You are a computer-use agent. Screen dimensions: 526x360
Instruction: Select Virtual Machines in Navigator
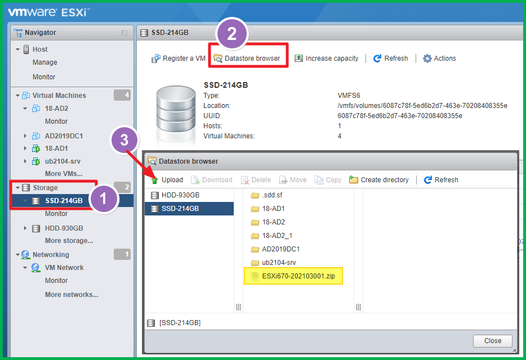tap(59, 96)
